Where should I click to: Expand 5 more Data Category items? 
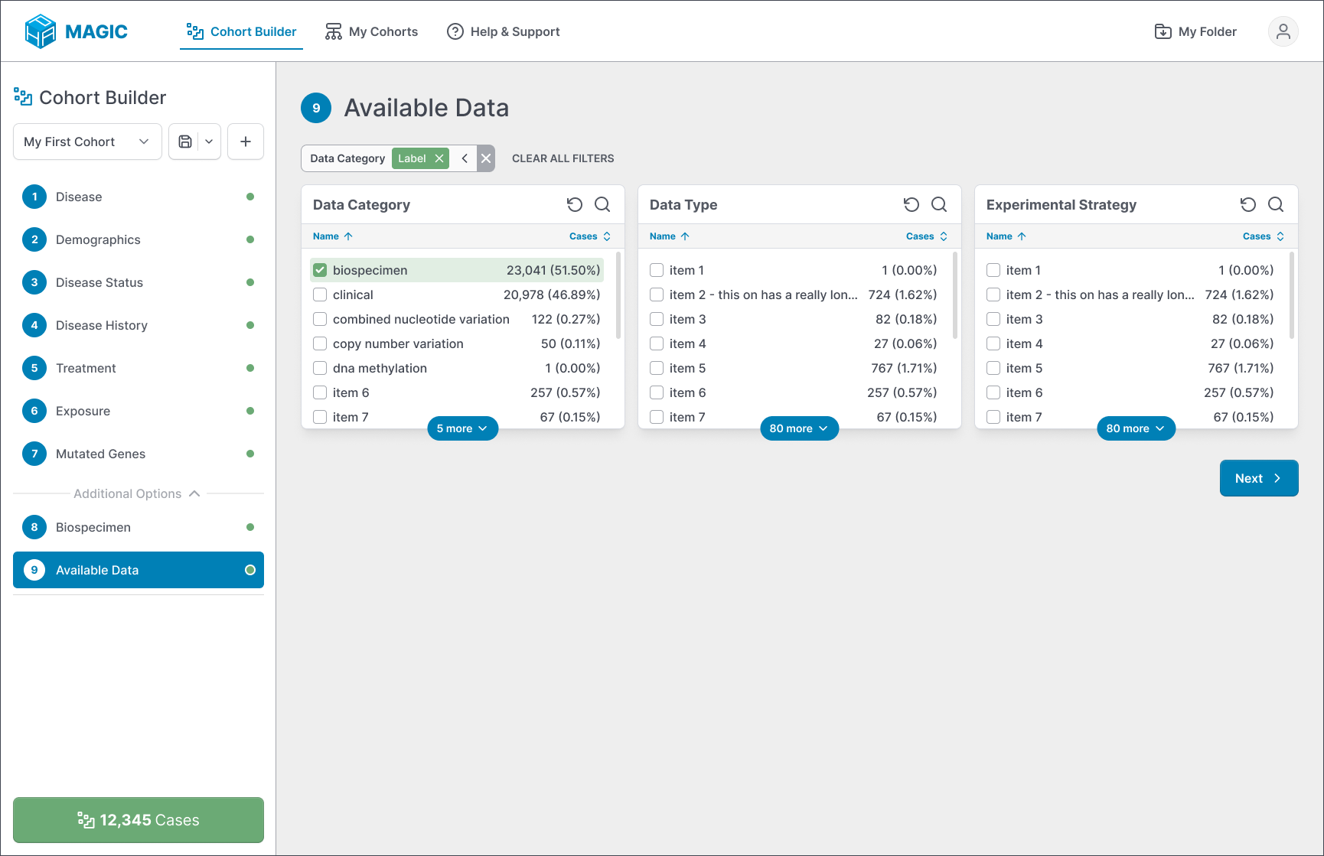[462, 428]
